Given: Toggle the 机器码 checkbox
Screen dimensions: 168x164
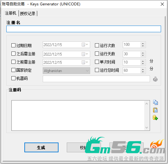Looking at the screenshot, I should (x=13, y=78).
